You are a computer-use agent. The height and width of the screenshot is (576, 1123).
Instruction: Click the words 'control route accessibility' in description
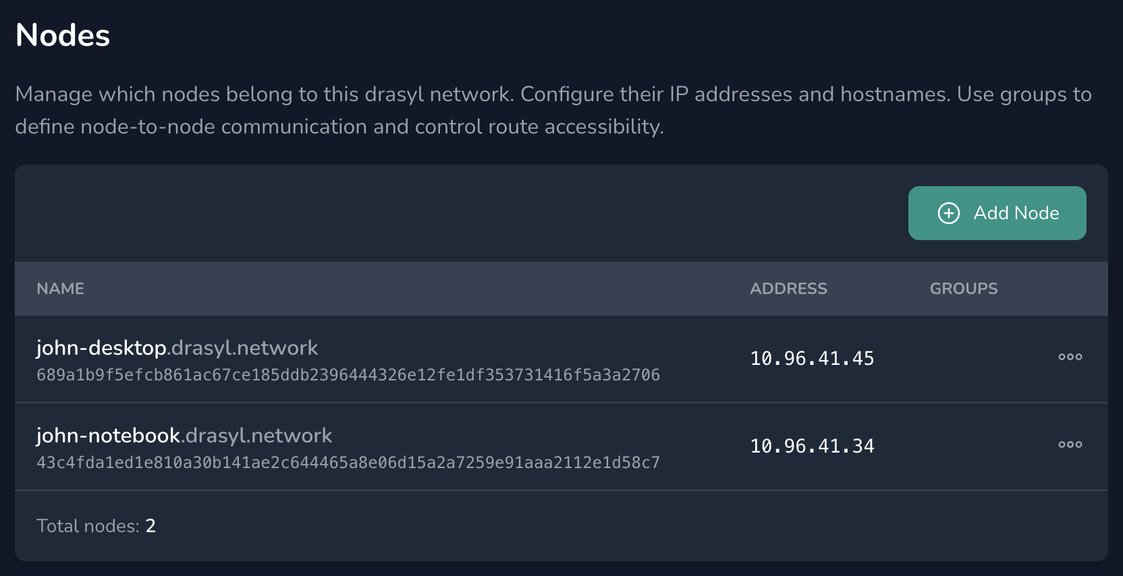(539, 127)
